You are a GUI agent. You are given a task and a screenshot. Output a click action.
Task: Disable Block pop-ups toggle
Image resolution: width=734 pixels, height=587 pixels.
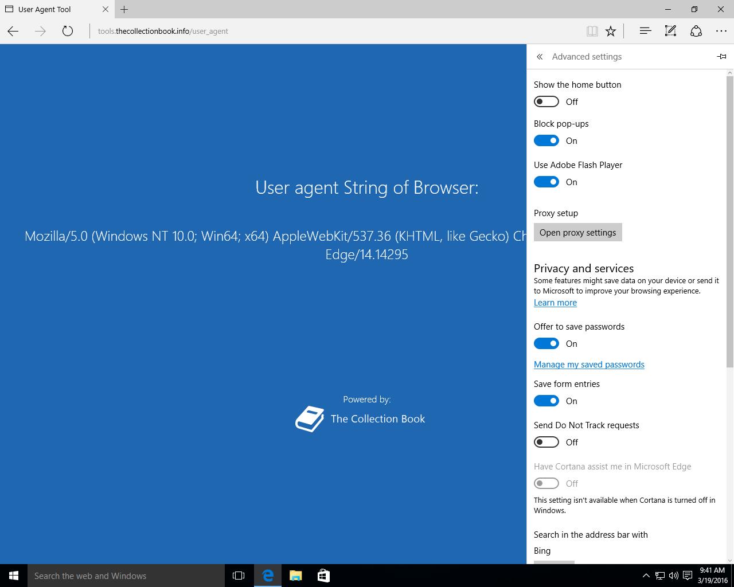click(546, 140)
